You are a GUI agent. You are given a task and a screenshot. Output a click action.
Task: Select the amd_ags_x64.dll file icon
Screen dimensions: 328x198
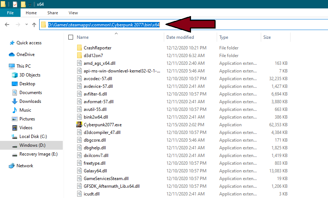(79, 63)
